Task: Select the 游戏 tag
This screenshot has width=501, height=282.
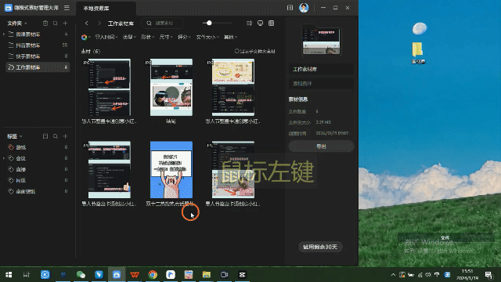Action: (x=38, y=147)
